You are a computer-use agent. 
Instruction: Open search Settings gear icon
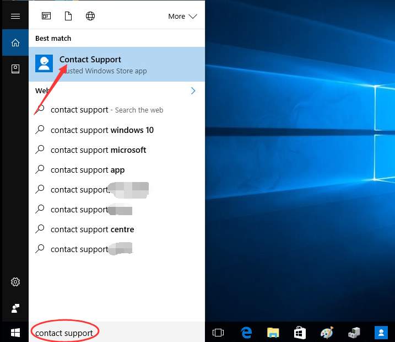15,282
